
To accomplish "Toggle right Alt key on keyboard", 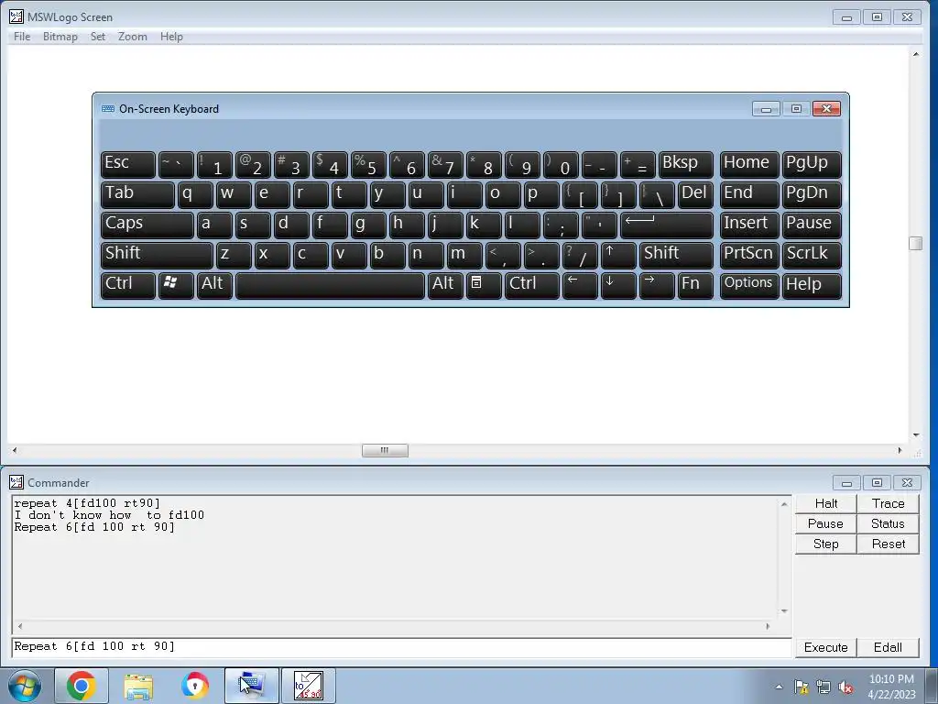I will (445, 285).
